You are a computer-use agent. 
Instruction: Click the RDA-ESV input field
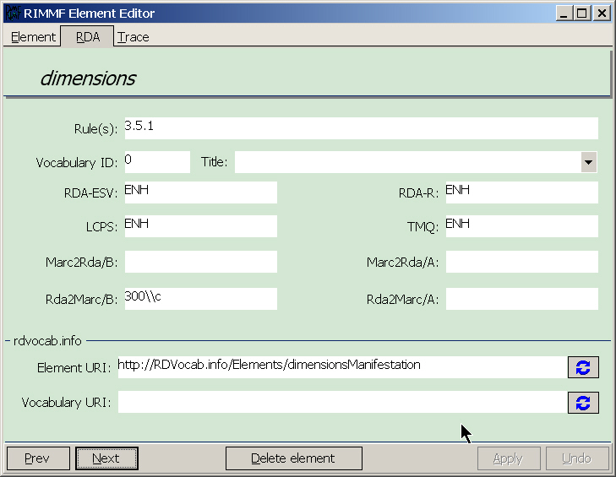coord(201,192)
